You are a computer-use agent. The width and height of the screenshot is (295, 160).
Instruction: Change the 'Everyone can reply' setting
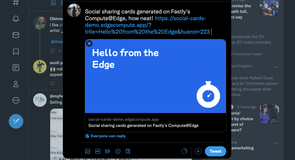pyautogui.click(x=106, y=136)
